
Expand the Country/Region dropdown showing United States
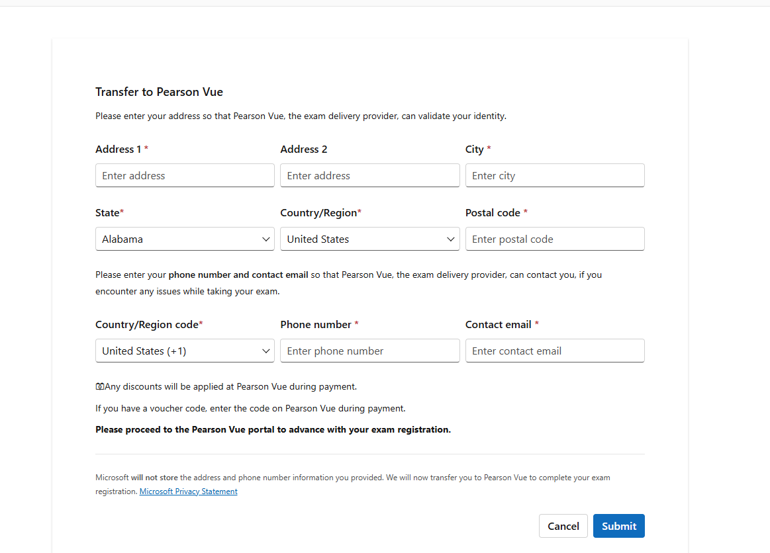coord(370,239)
